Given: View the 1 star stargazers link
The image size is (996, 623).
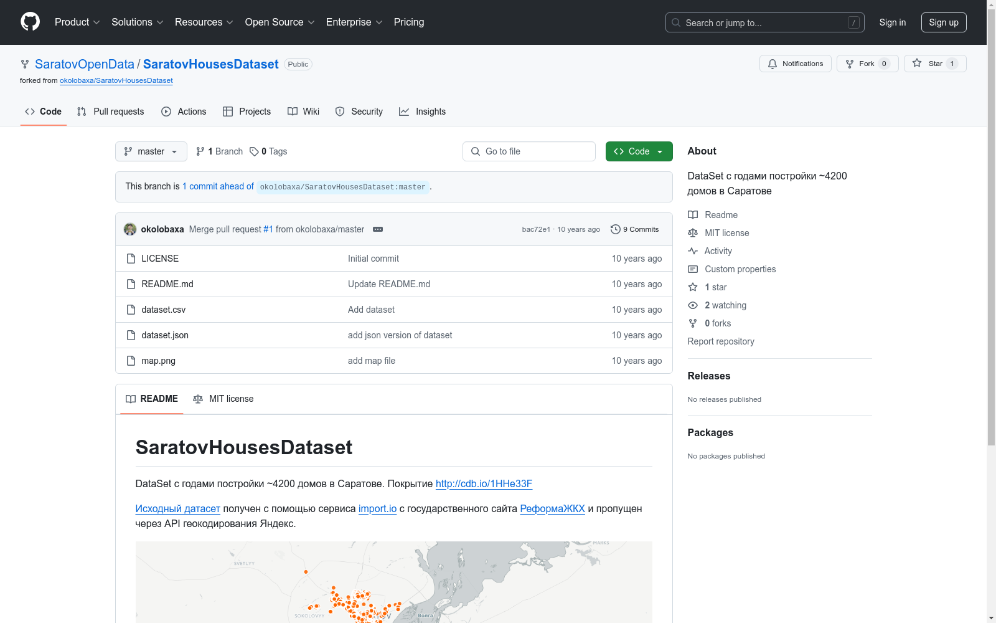Looking at the screenshot, I should coord(707,287).
